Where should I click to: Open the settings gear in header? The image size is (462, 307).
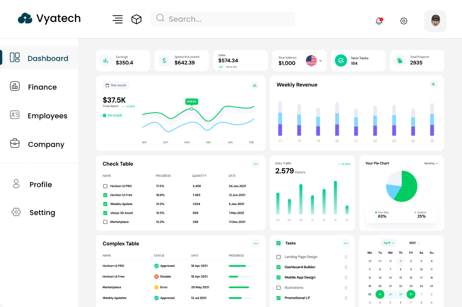point(404,21)
